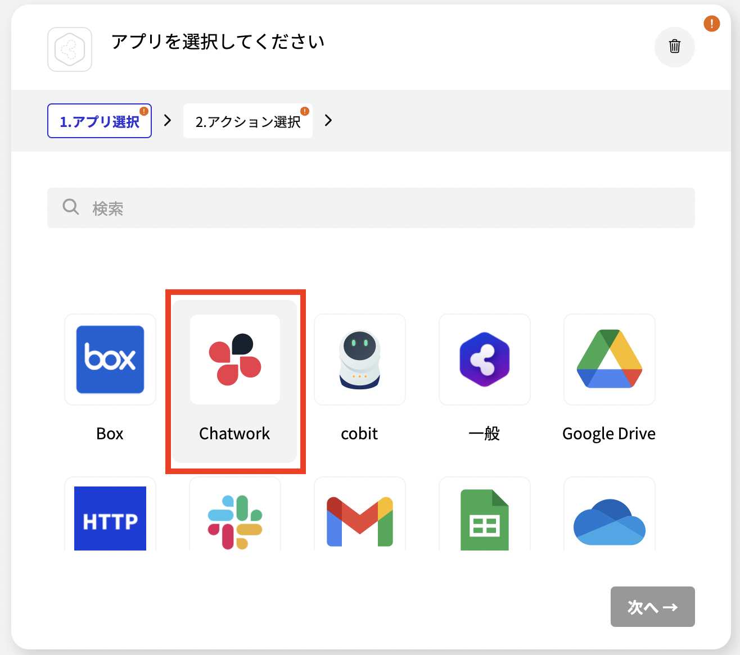Choose the Google Drive icon
Screen dimensions: 740x655
610,360
